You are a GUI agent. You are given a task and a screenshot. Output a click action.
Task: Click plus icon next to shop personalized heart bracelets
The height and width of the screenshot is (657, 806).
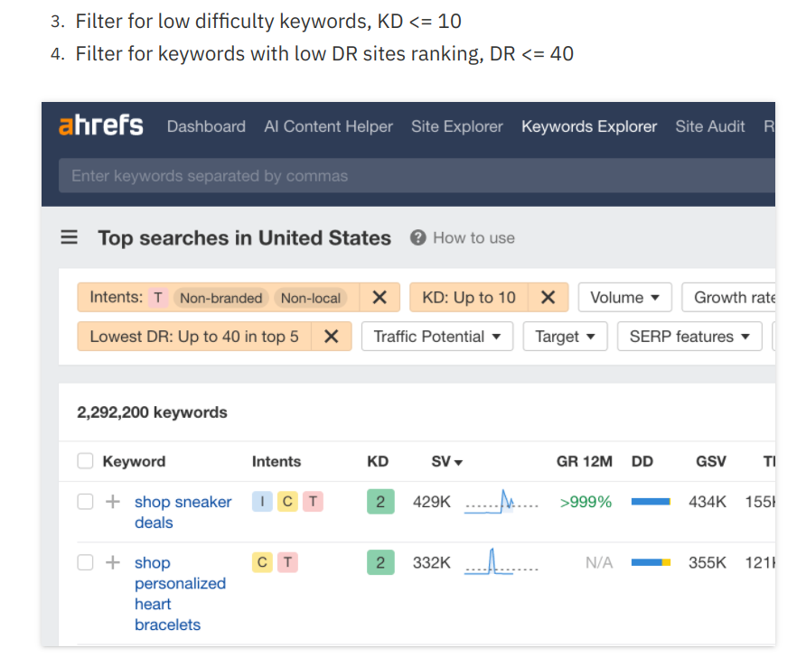coord(113,562)
